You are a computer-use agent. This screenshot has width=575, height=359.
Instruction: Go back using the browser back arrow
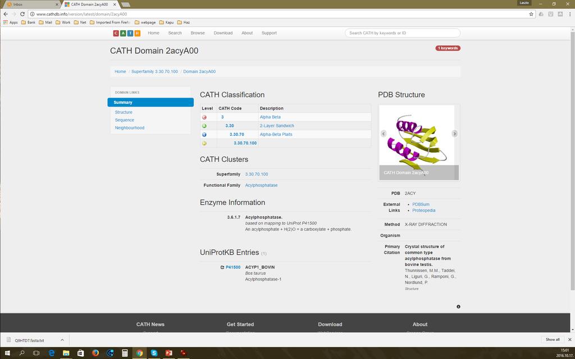tap(6, 14)
